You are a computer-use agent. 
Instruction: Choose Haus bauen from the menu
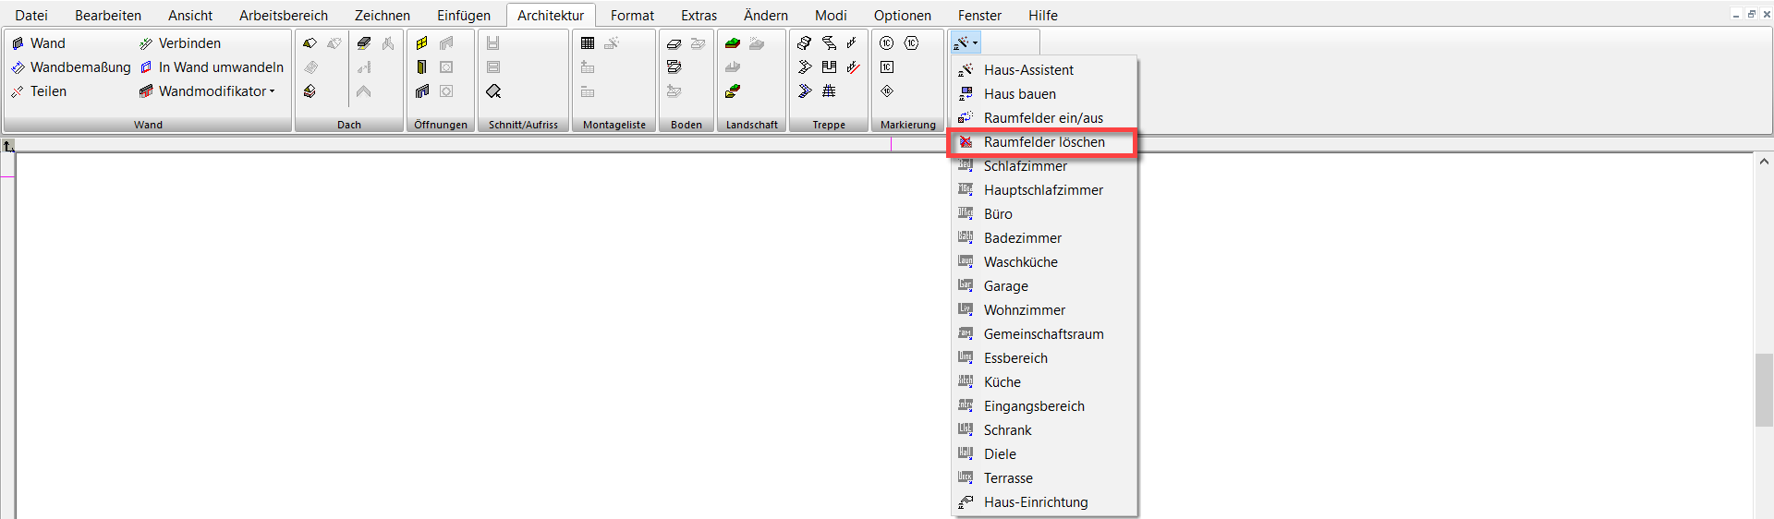point(1044,94)
